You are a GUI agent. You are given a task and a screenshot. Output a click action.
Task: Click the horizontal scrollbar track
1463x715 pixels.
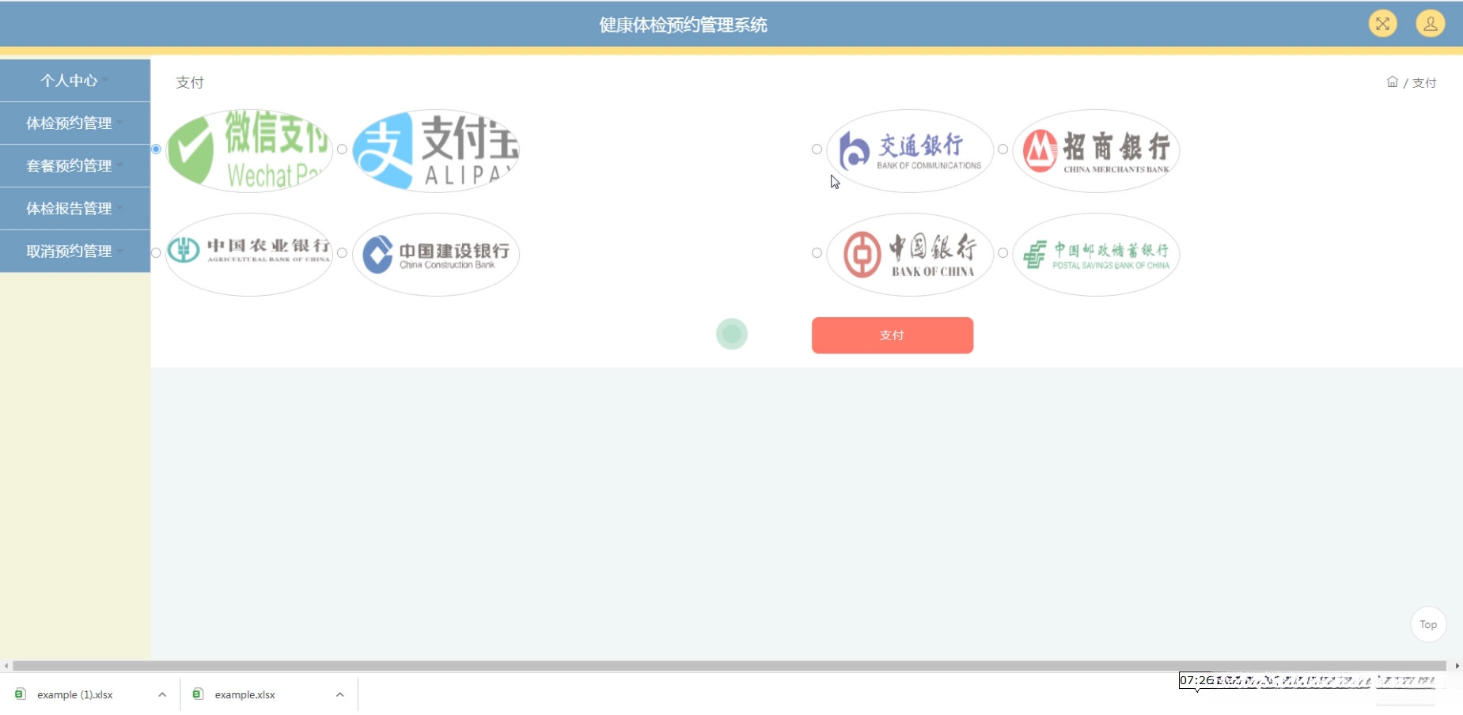click(730, 666)
